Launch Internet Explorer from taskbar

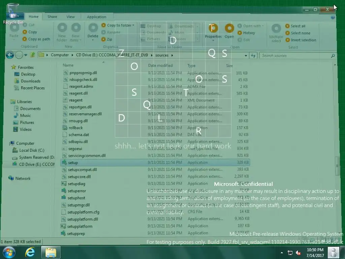click(30, 252)
